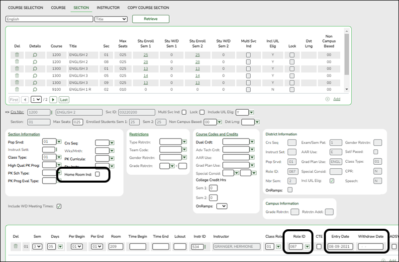Click the Add link in sections grid
Screen dimensions: 399x262
(337, 99)
